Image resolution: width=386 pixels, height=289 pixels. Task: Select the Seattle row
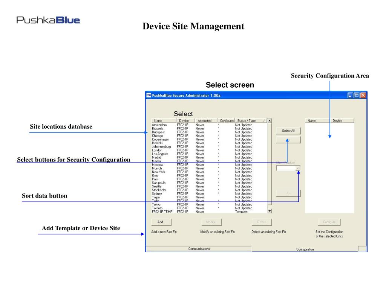tap(209, 187)
